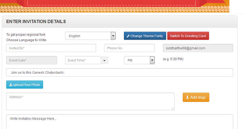The image size is (244, 129).
Task: Click "To get proper regional font" label
Action: click(x=26, y=34)
